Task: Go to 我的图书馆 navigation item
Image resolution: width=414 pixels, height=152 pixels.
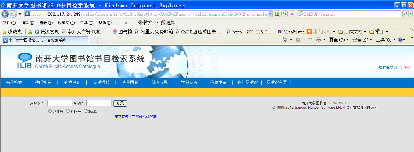Action: 247,83
